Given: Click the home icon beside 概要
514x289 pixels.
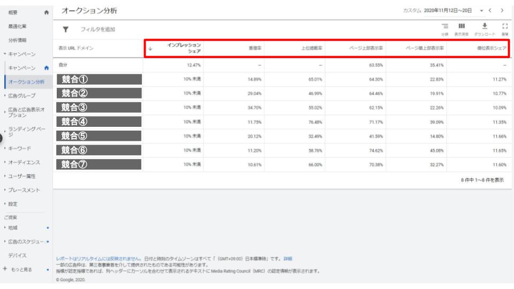Looking at the screenshot, I should pos(46,12).
